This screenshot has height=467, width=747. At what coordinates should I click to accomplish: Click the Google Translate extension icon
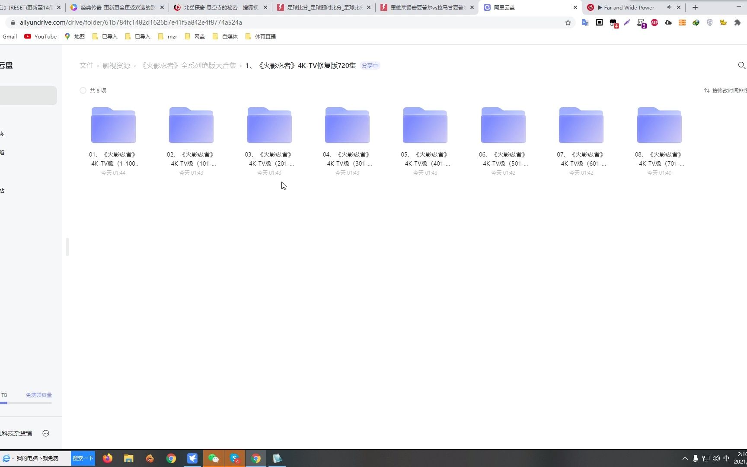coord(585,22)
